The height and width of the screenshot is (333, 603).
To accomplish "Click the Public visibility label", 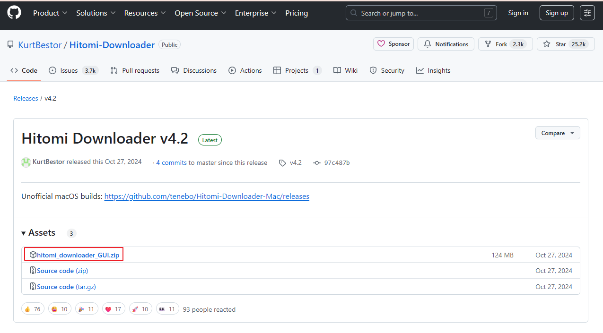I will 169,45.
